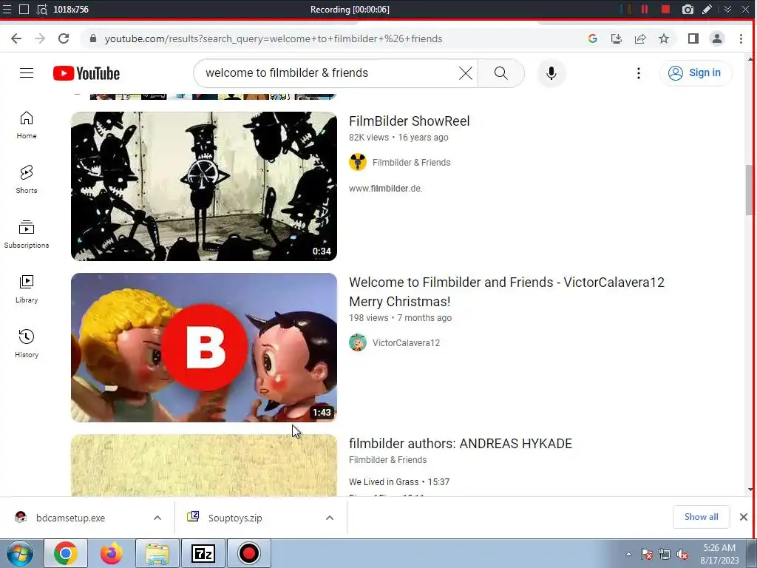
Task: Open the ANDREAS HYKADE playlist thumbnail
Action: click(204, 466)
